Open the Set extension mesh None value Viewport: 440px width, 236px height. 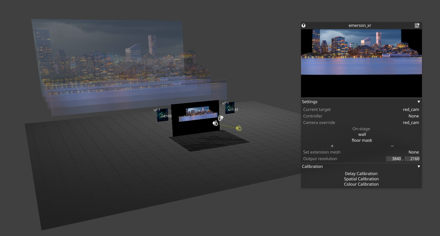pos(414,152)
